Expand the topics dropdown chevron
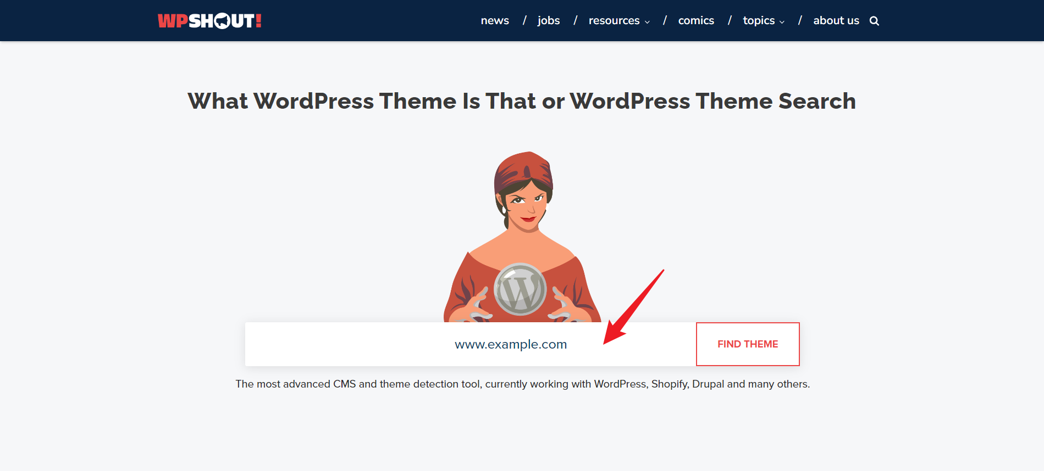 point(782,22)
